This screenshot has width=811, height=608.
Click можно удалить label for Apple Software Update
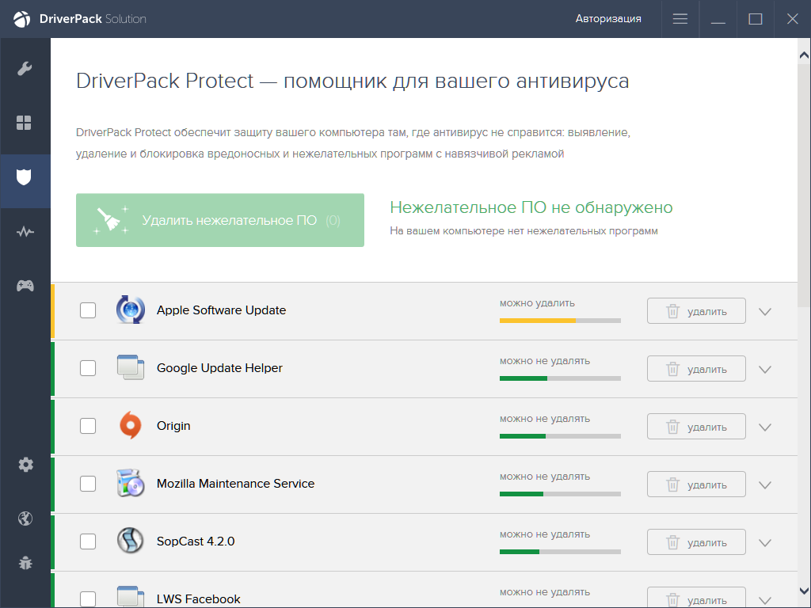pyautogui.click(x=537, y=303)
